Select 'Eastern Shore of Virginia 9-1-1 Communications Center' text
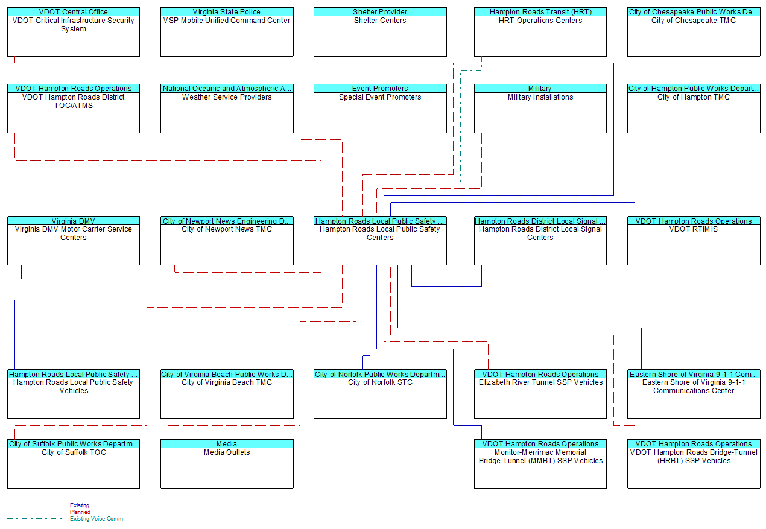Screen dimensions: 766x529 [x=694, y=387]
